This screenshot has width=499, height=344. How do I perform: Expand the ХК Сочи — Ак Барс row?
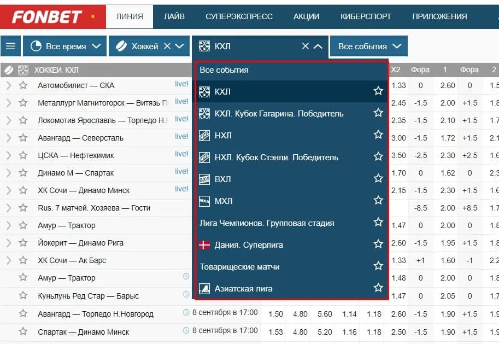pos(9,260)
